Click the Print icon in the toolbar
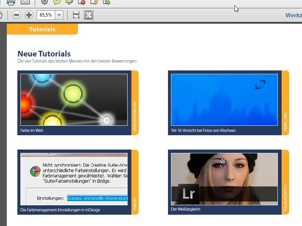The image size is (302, 226). tap(11, 2)
